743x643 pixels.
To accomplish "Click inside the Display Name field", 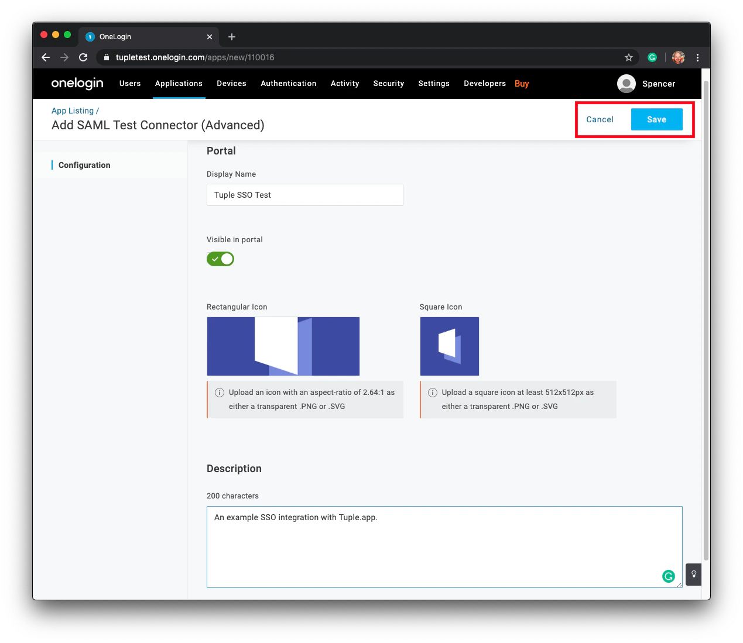I will [304, 194].
